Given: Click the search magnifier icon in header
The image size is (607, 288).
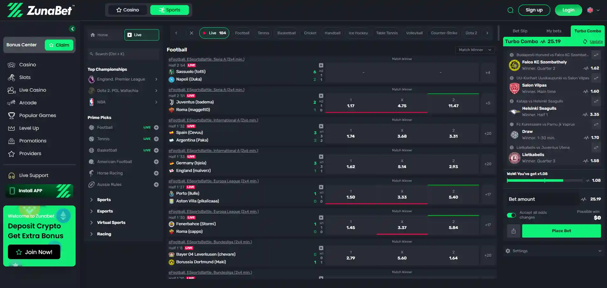Looking at the screenshot, I should click(510, 10).
